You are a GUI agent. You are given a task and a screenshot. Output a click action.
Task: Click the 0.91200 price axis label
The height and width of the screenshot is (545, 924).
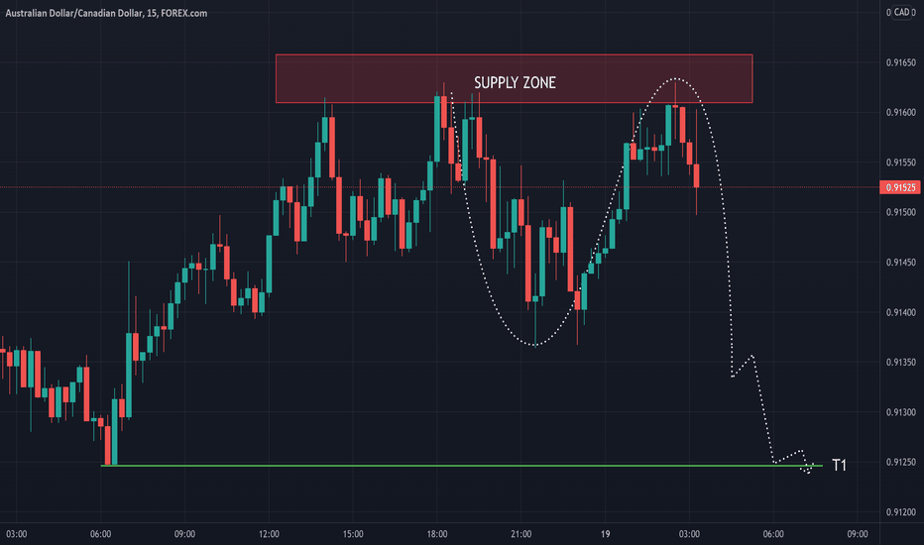(x=901, y=512)
